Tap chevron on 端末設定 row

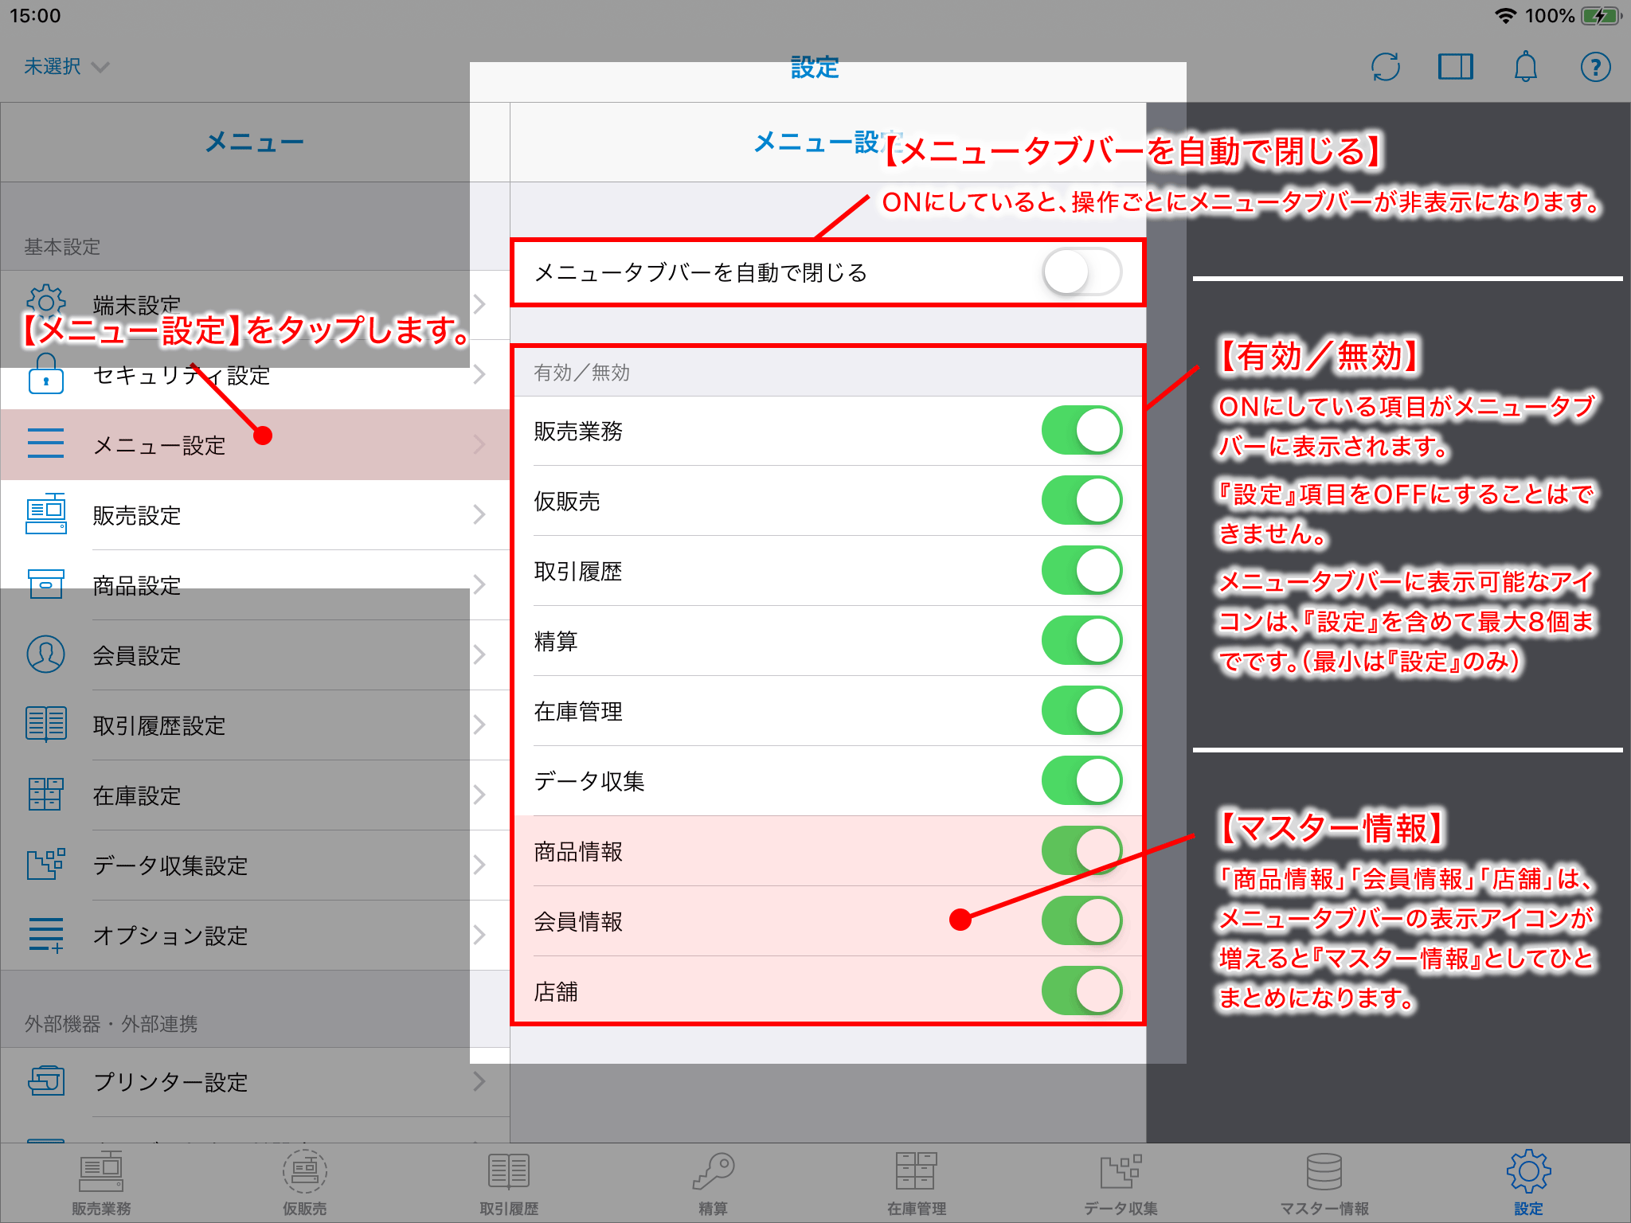point(479,303)
